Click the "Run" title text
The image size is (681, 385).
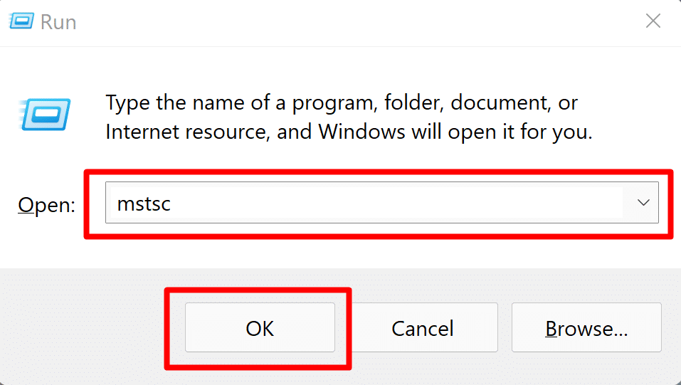(x=58, y=22)
